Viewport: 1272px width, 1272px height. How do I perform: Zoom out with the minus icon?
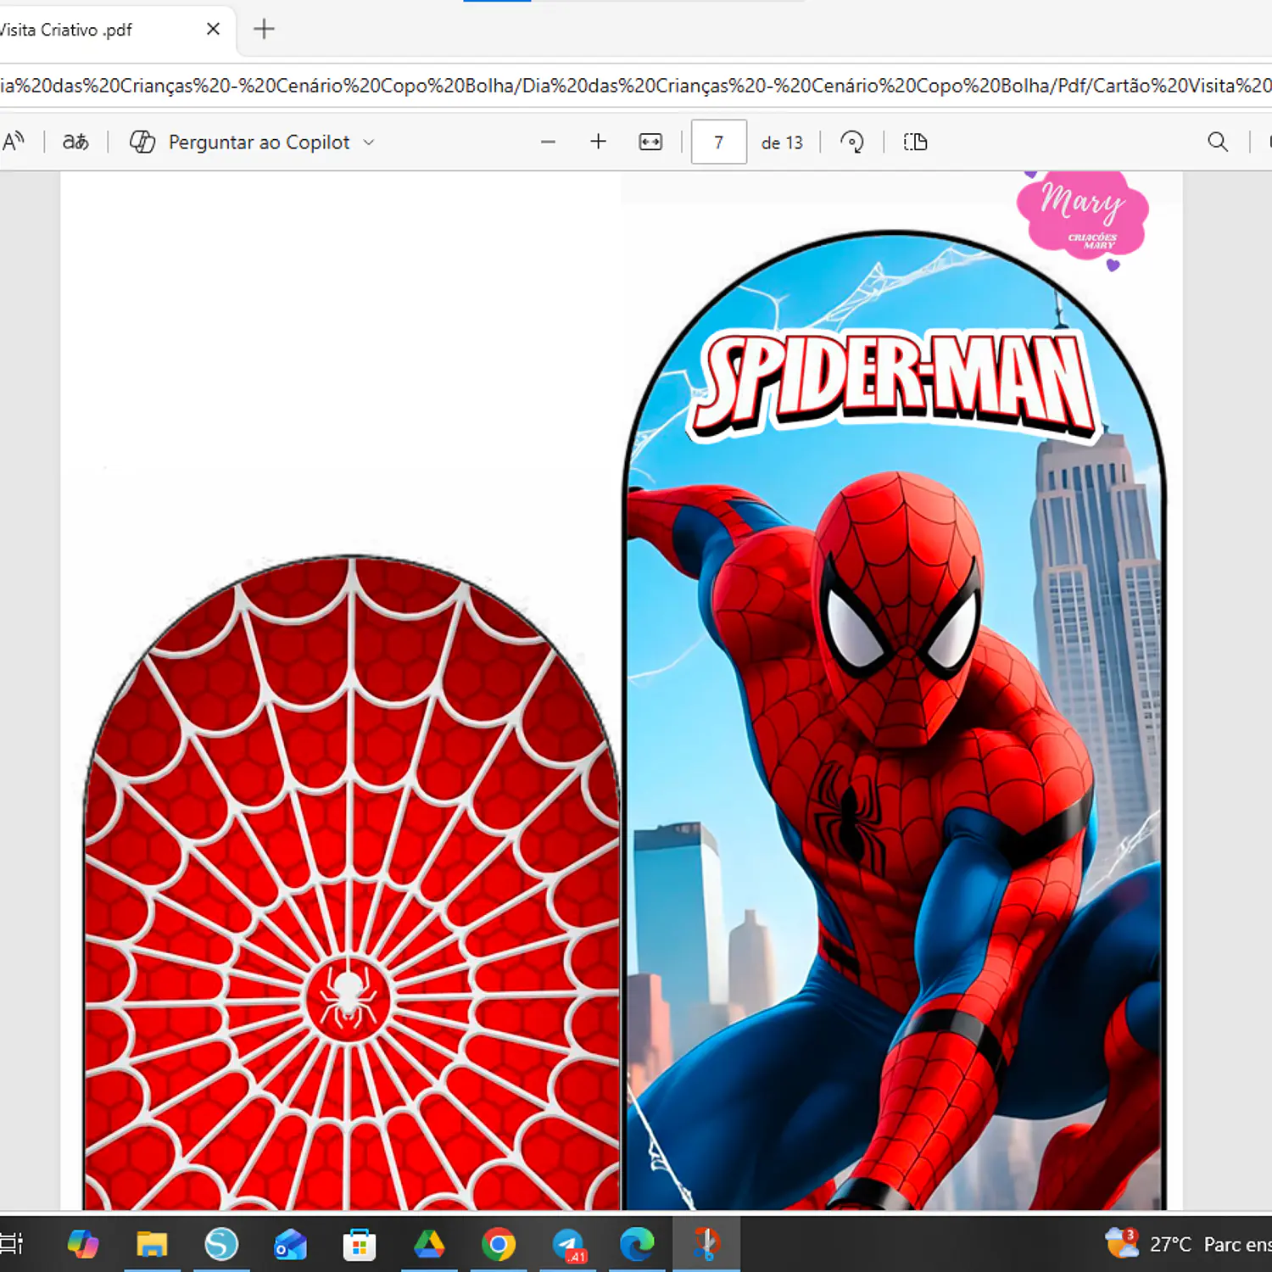[x=548, y=142]
